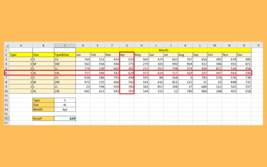Click the merged Month title cell
The image size is (267, 167).
163,50
